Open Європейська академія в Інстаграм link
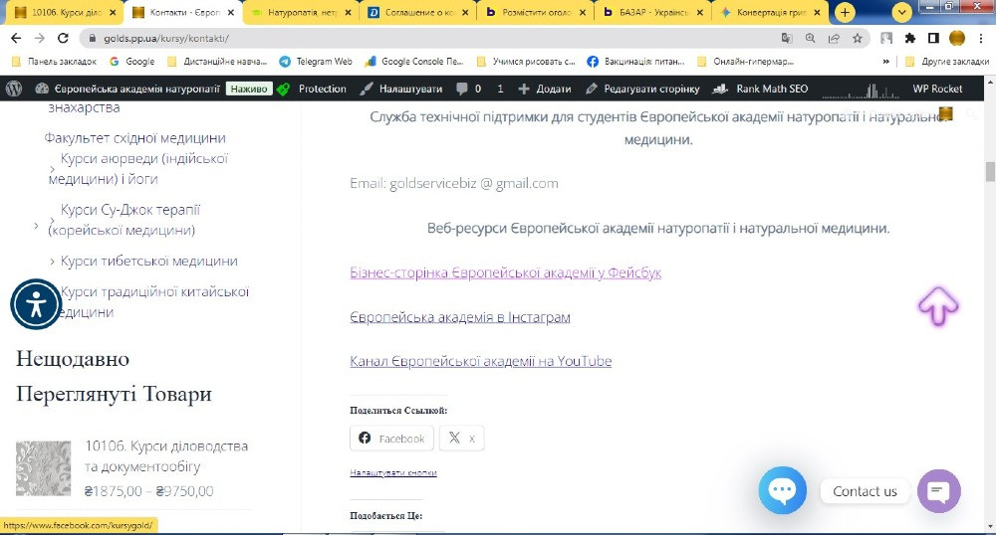Image resolution: width=996 pixels, height=535 pixels. (460, 317)
